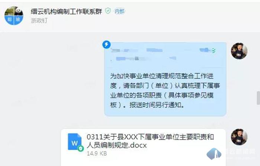The height and width of the screenshot is (166, 260).
Task: Click the blurred timestamp left of the green check
Action: 205,50
